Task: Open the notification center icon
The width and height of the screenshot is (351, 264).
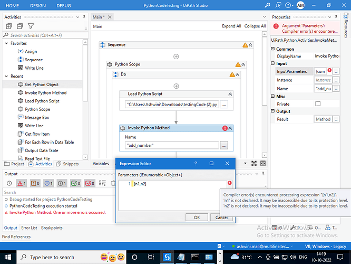Action: click(340, 257)
